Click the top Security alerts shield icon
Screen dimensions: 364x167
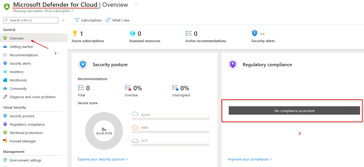point(254,33)
